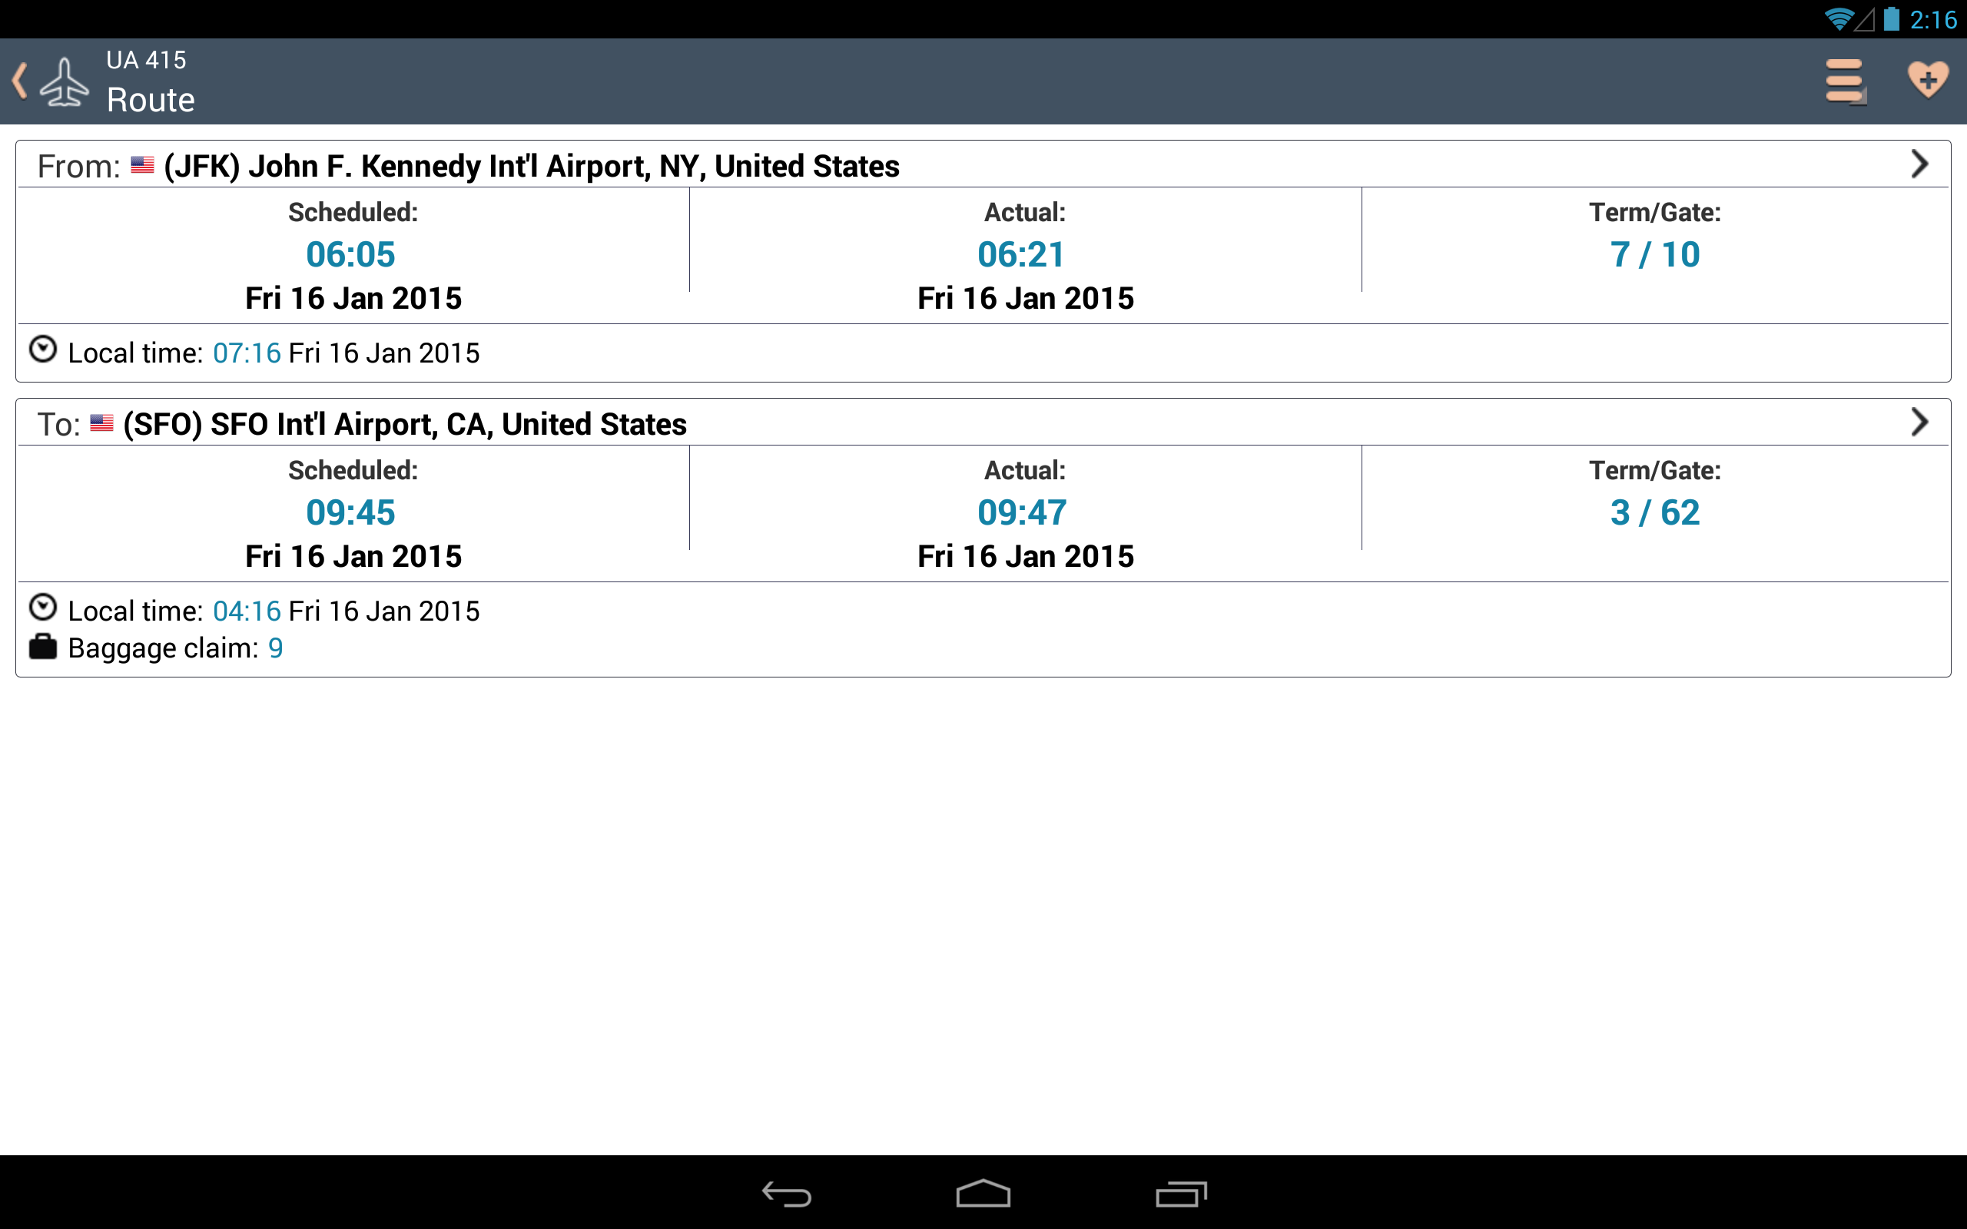Tap the Route title in header
Screen dimensions: 1967x1229
151,100
